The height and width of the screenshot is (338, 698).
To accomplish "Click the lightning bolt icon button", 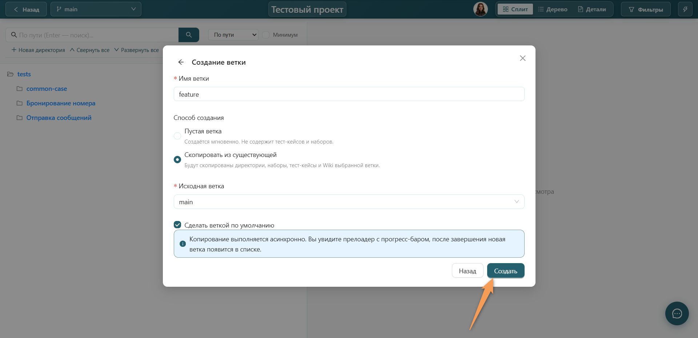I will [x=685, y=9].
